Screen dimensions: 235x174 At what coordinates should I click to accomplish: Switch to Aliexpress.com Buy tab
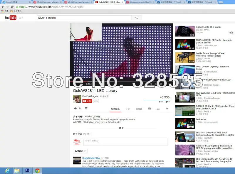(x=140, y=2)
